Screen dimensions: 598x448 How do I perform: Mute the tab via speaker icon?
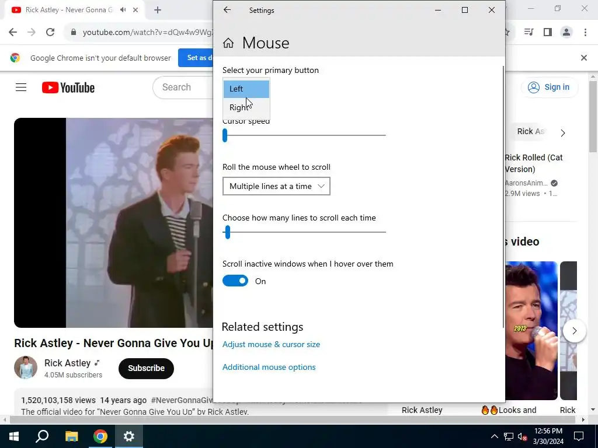tap(123, 10)
